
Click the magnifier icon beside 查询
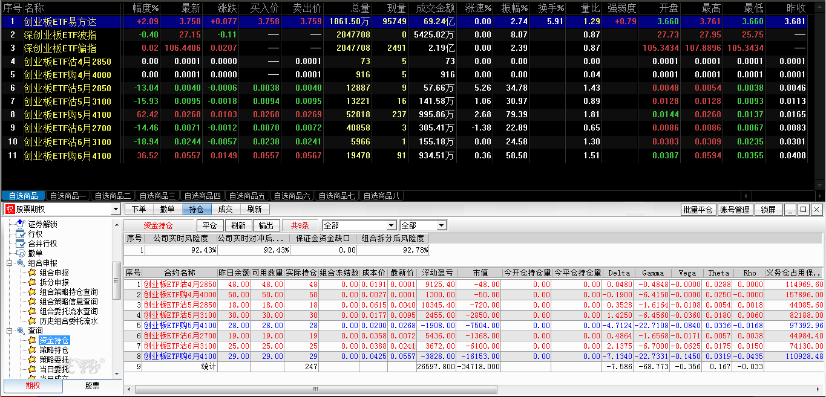point(21,331)
